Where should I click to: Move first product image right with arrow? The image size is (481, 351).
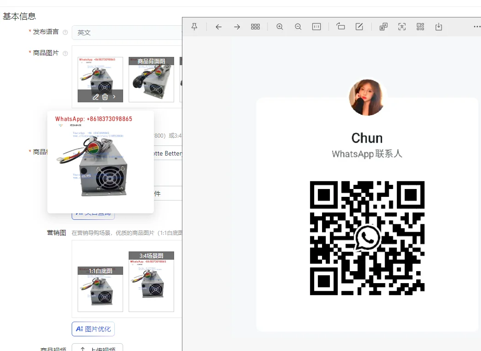tap(114, 97)
